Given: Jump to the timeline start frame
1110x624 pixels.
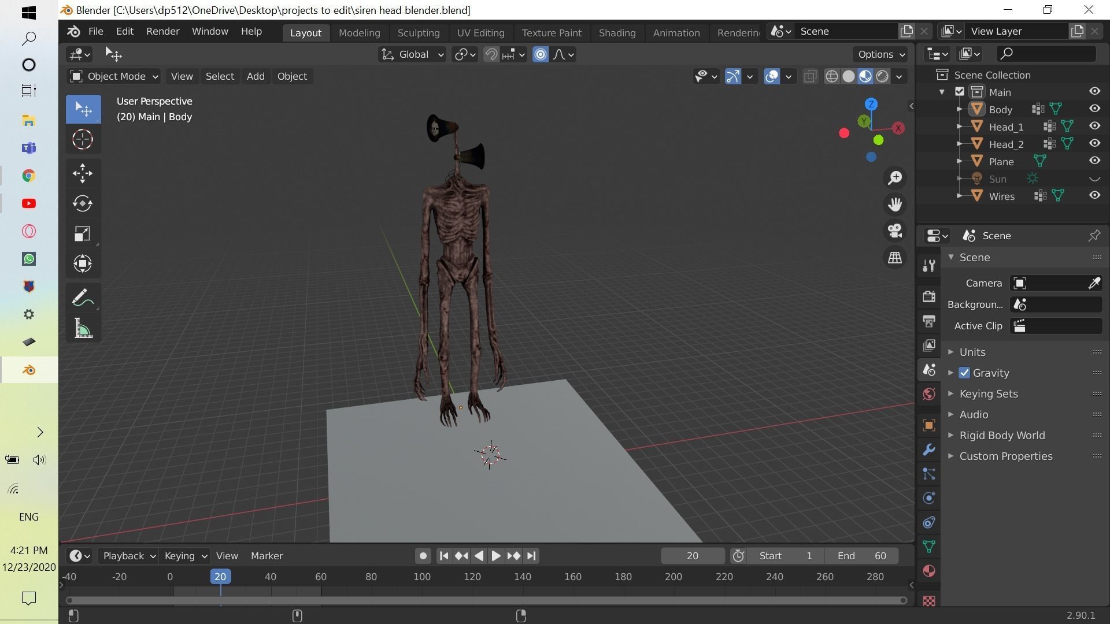Looking at the screenshot, I should (443, 556).
